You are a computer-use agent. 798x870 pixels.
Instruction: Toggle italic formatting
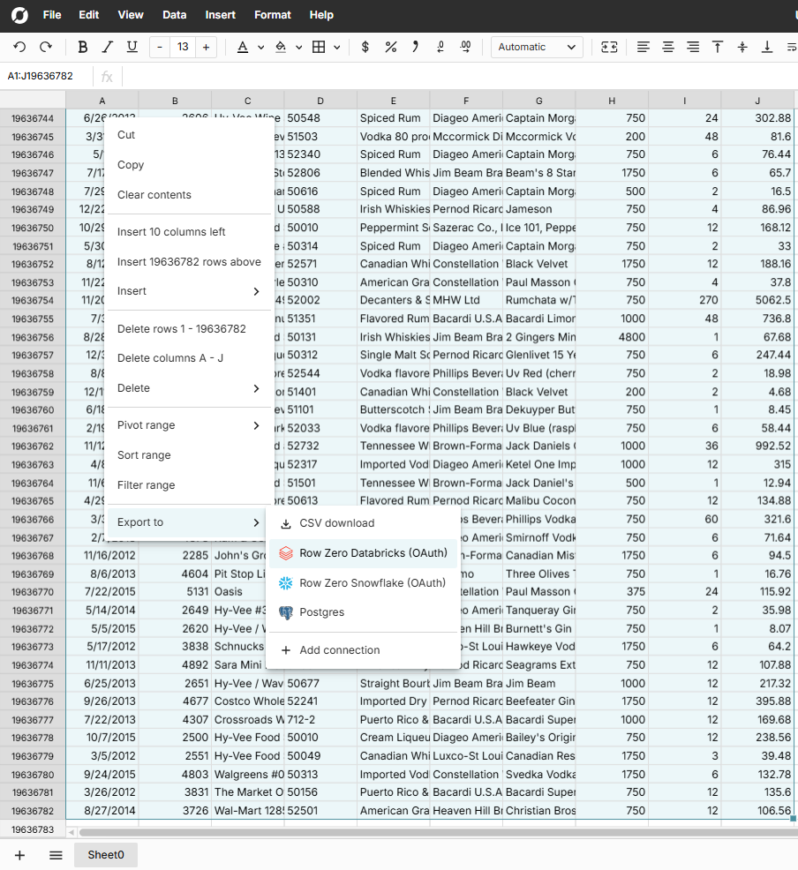point(105,47)
